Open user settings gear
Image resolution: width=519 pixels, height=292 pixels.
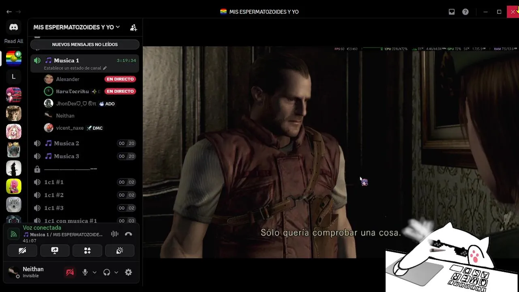coord(129,273)
